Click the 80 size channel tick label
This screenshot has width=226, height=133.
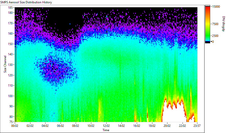pyautogui.click(x=12, y=117)
